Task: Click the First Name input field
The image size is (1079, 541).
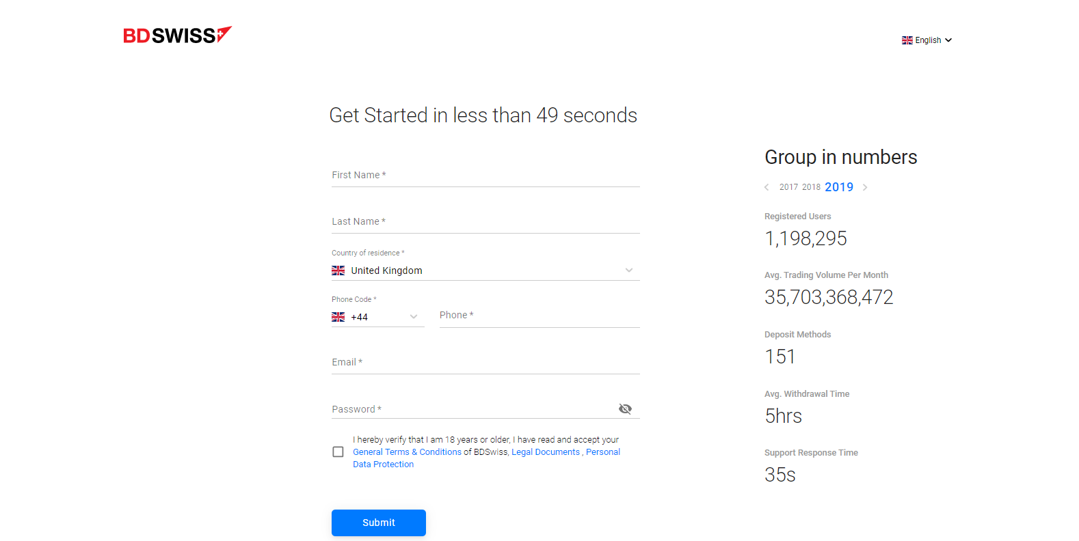Action: [485, 176]
